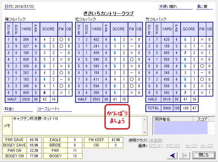218x162 pixels.
Task: Click the 竹フルバック course label
Action: click(x=156, y=19)
